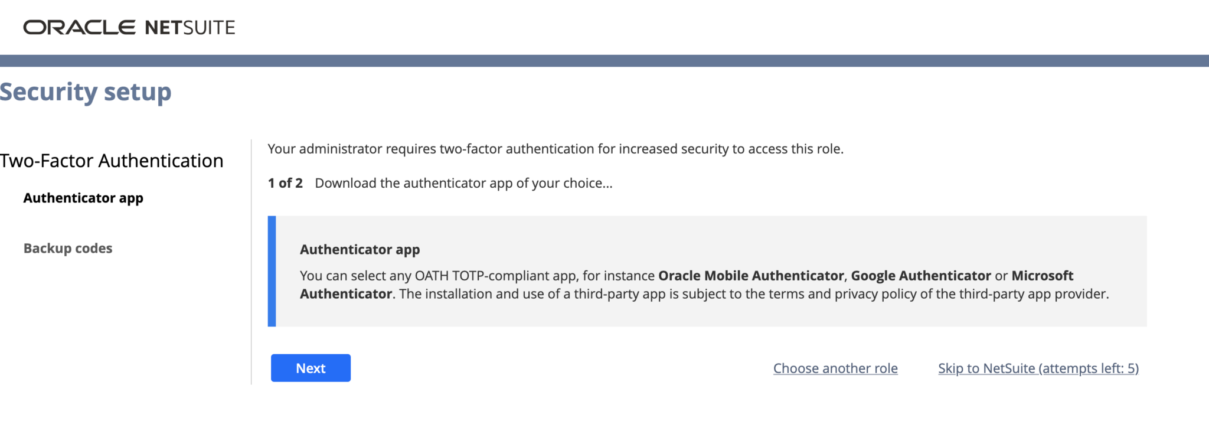Select the Backup codes step in sidebar
The height and width of the screenshot is (431, 1209).
68,248
